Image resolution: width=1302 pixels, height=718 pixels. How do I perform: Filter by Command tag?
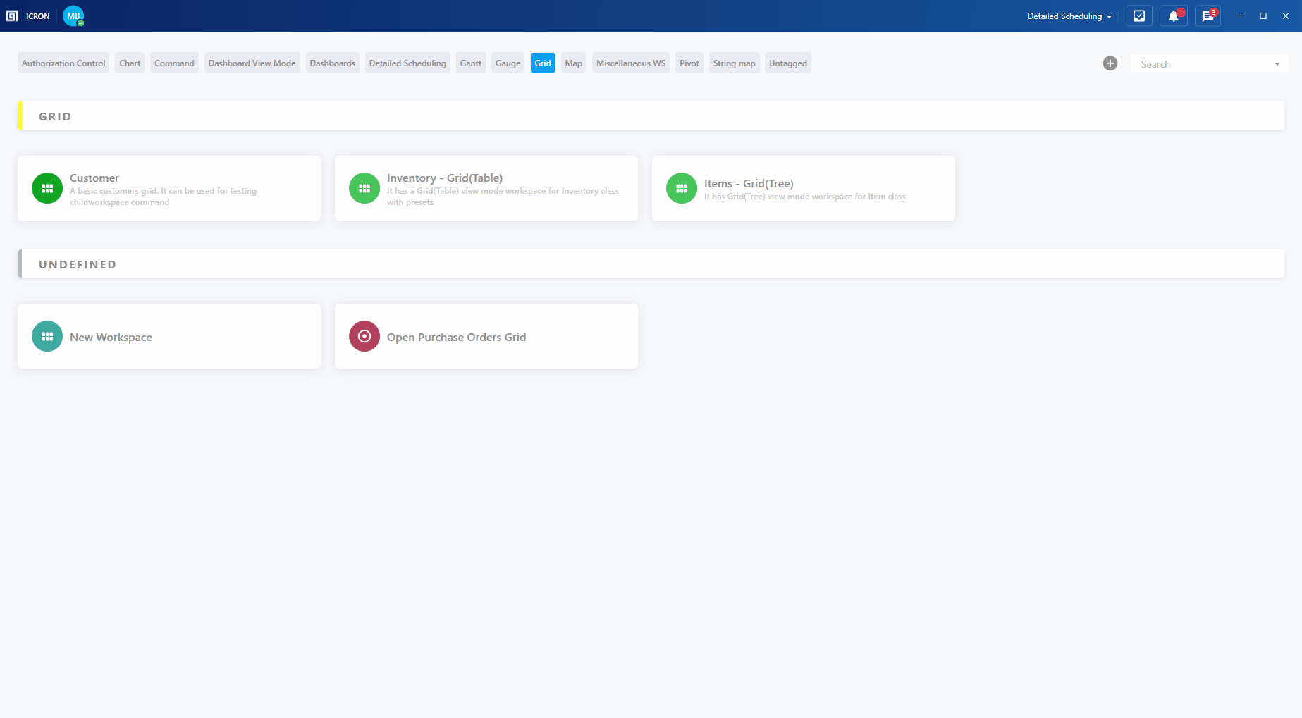(x=174, y=63)
